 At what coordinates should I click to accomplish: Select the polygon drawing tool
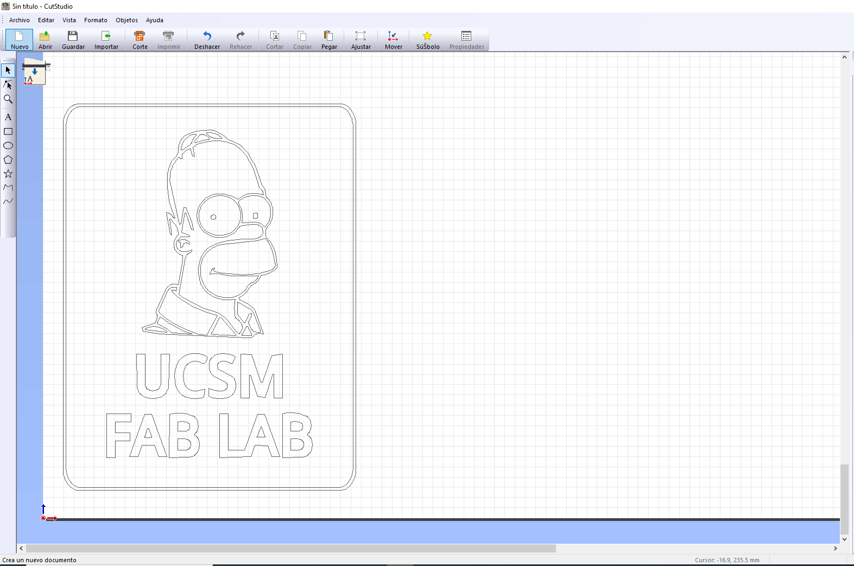(x=8, y=160)
